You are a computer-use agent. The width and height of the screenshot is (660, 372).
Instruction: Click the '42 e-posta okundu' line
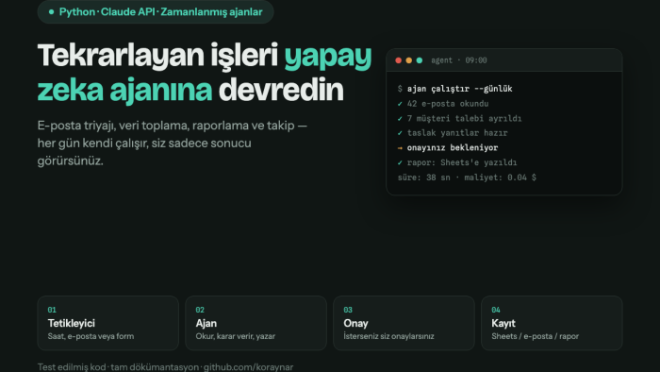(x=448, y=104)
